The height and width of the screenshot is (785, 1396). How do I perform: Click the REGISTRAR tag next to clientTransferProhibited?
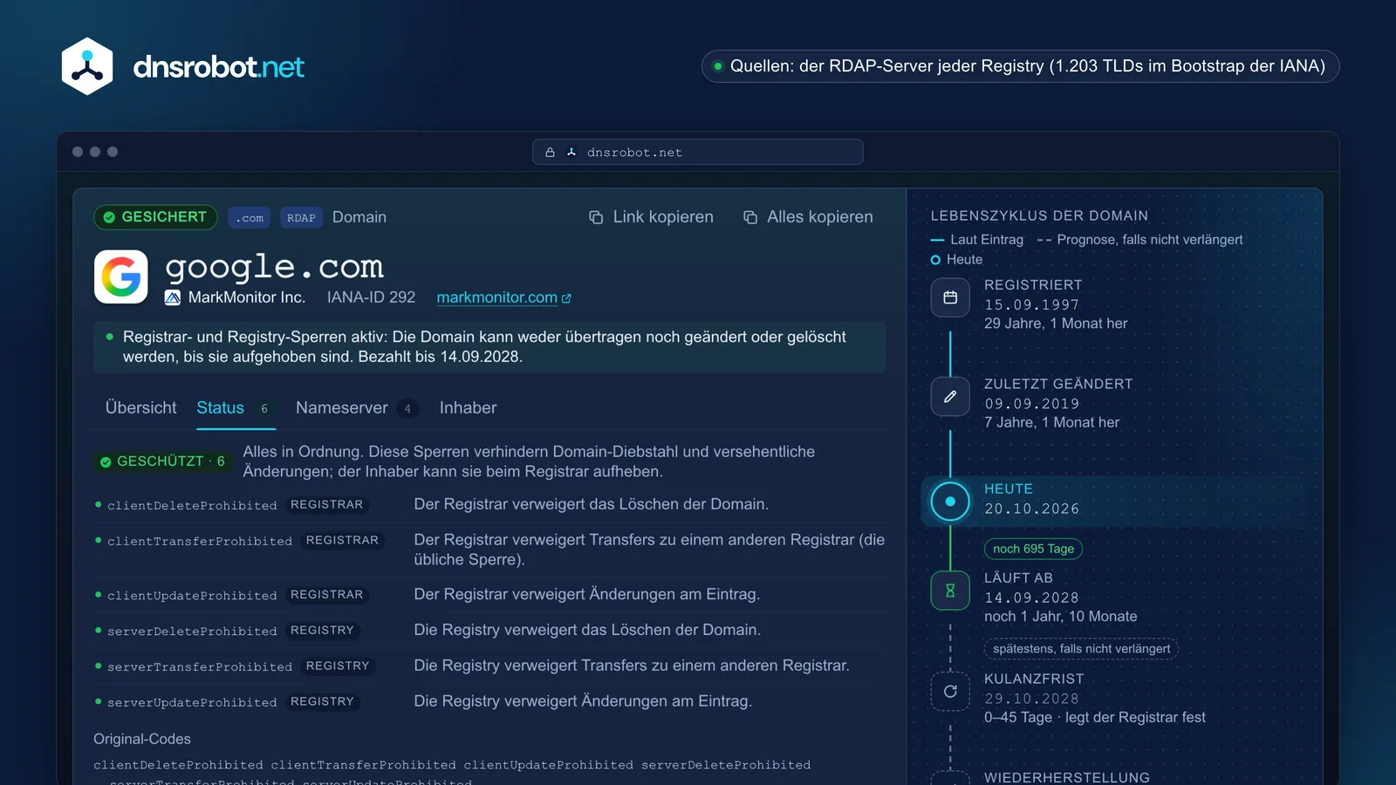(342, 541)
